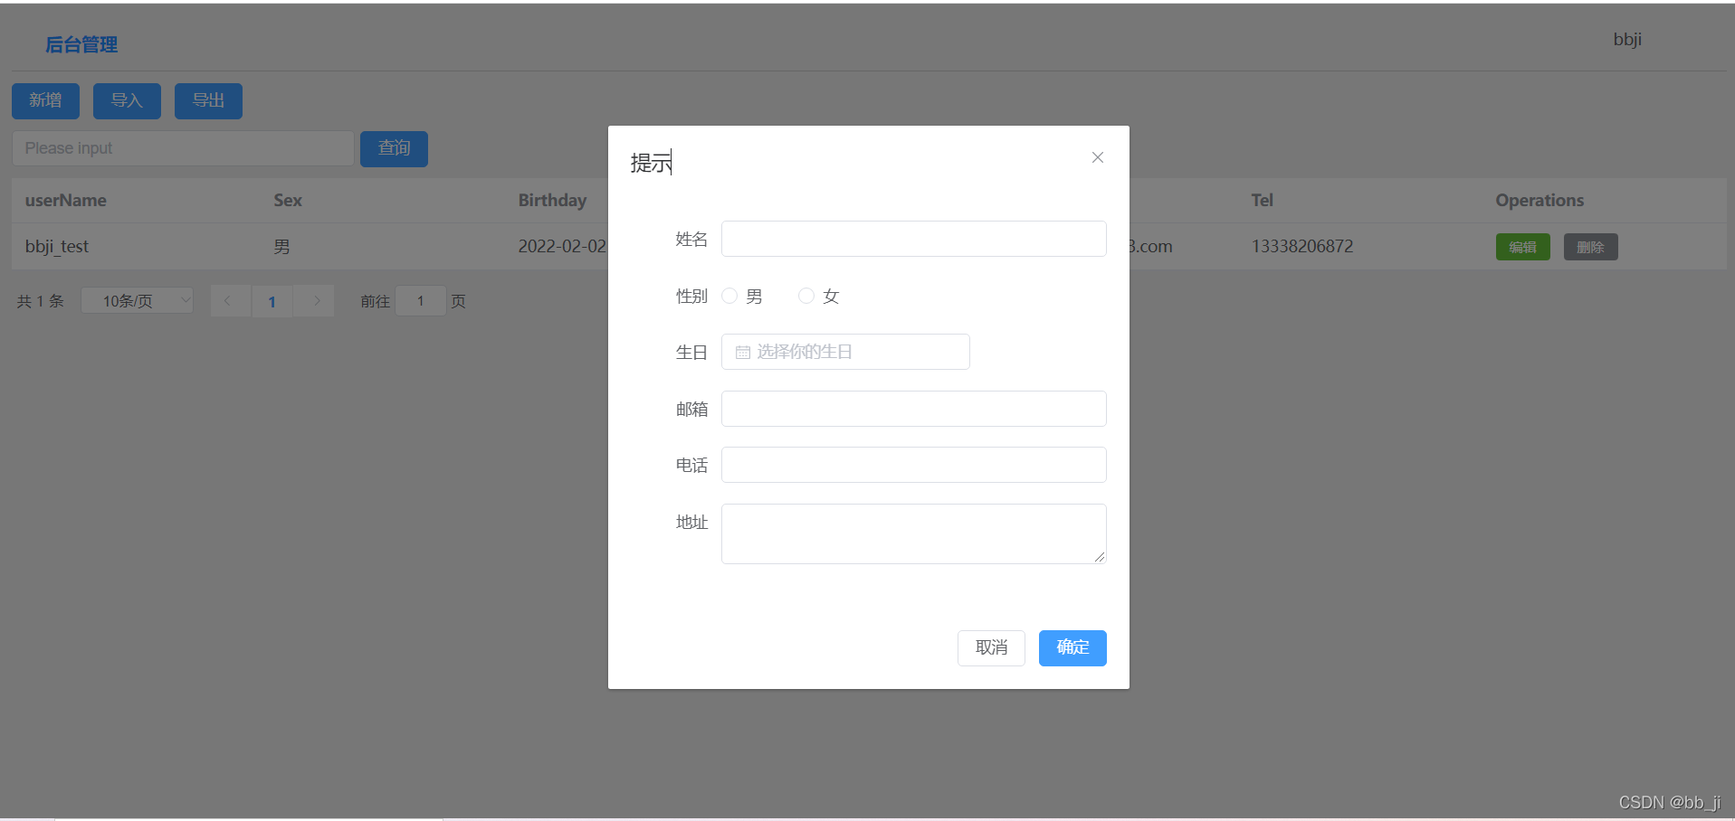The width and height of the screenshot is (1735, 821).
Task: Click the Birthday column header
Action: point(552,200)
